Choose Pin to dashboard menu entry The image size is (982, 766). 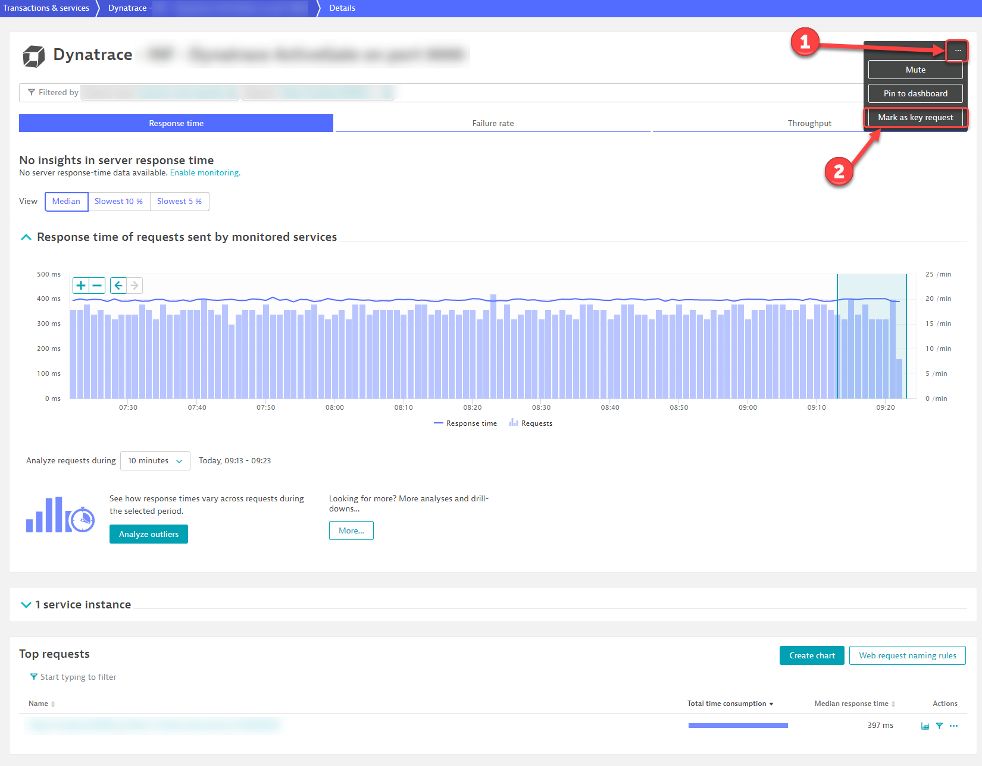(x=915, y=93)
